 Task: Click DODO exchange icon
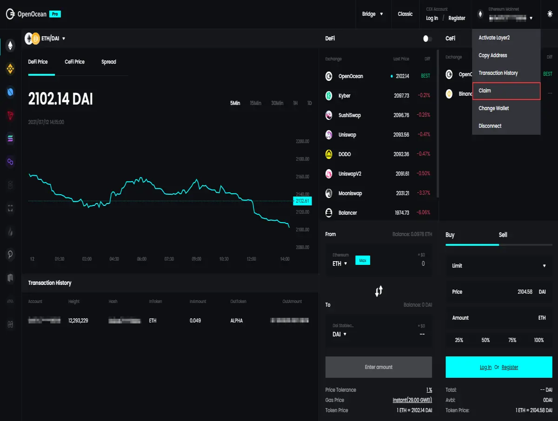click(x=329, y=154)
